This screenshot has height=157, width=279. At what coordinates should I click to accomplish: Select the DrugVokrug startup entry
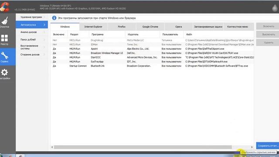click(x=152, y=40)
